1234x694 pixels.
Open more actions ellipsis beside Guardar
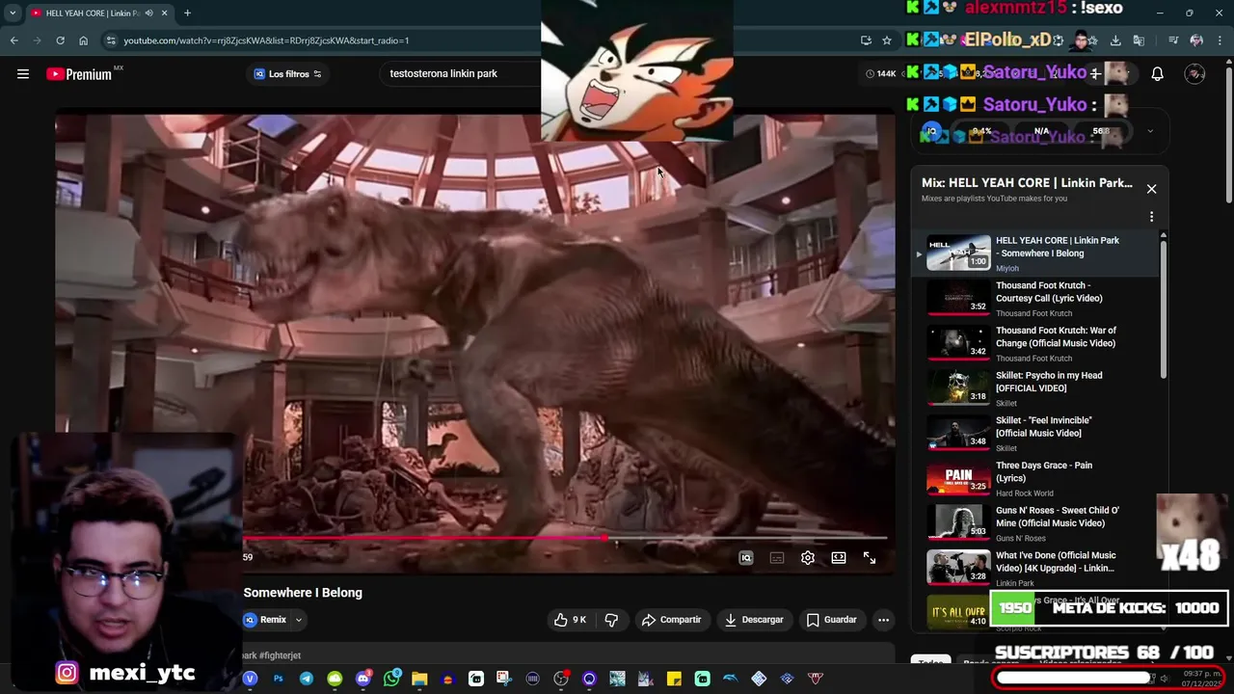click(x=883, y=620)
